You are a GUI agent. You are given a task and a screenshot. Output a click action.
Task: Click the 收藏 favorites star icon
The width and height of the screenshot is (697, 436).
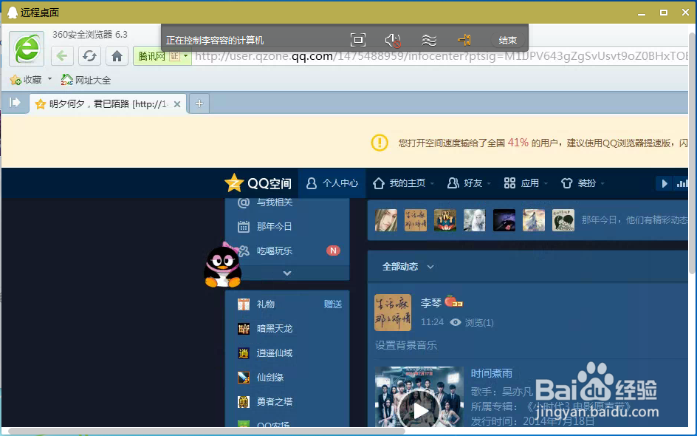coord(16,80)
